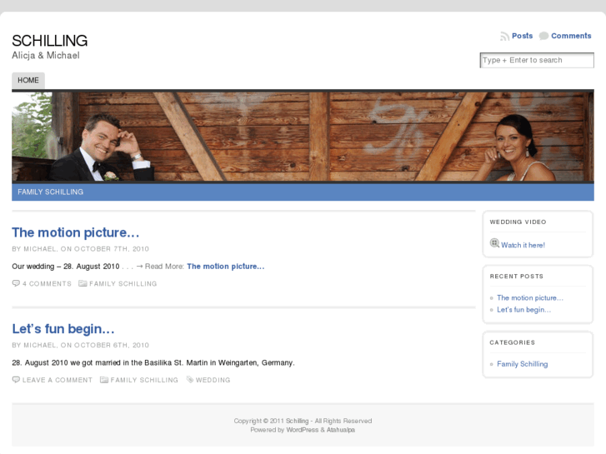The image size is (606, 454).
Task: Click the Copyright © 2011 Schilling footer text
Action: 303,421
